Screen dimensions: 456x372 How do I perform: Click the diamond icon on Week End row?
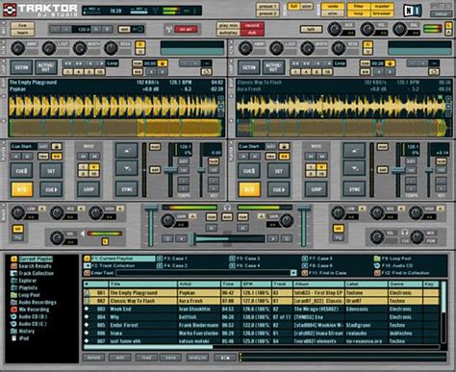[87, 309]
